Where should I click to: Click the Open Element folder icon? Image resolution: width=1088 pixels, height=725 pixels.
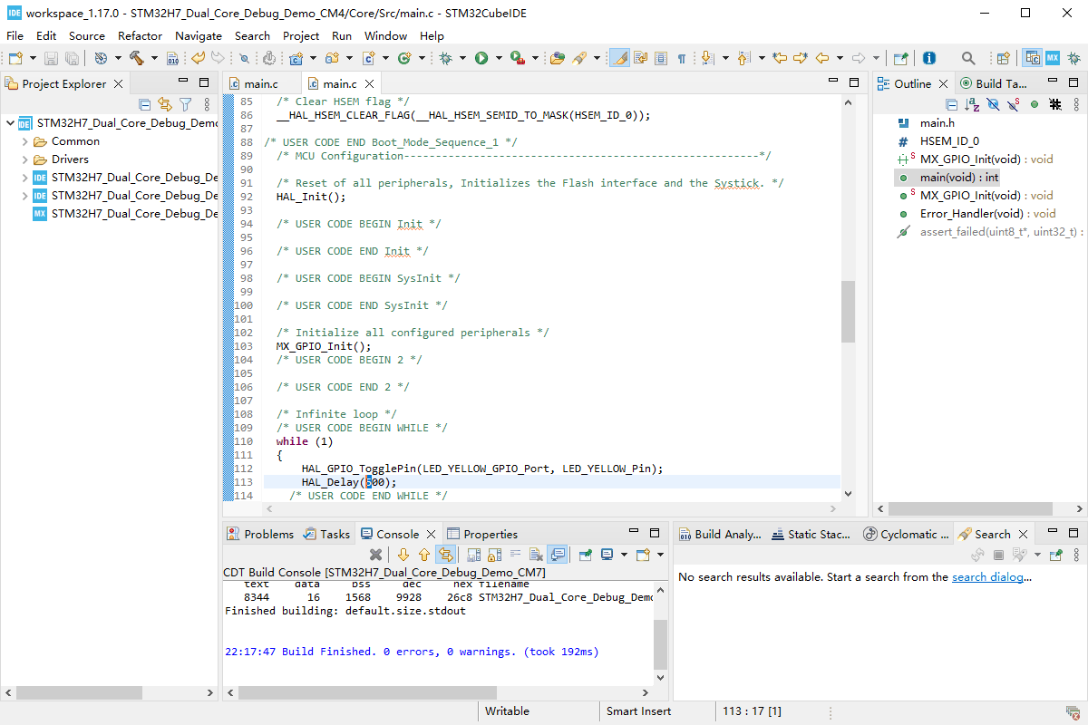tap(558, 58)
